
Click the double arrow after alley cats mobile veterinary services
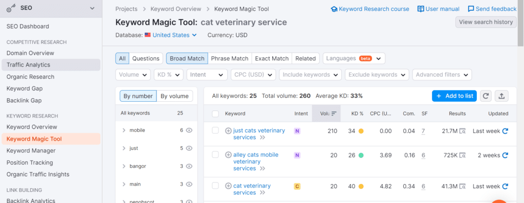tap(263, 169)
